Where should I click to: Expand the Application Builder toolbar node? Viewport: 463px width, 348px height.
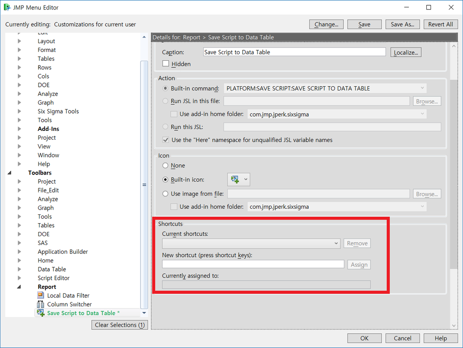[x=19, y=251]
